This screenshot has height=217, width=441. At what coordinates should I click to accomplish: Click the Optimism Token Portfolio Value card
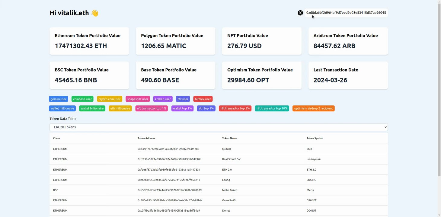pos(262,75)
